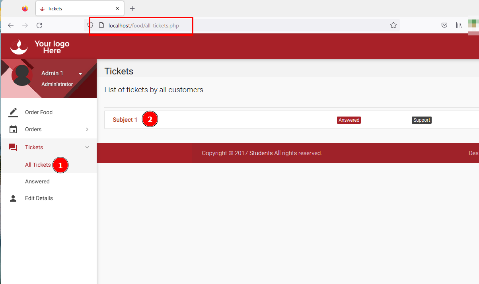Expand the Orders submenu chevron

pos(87,129)
